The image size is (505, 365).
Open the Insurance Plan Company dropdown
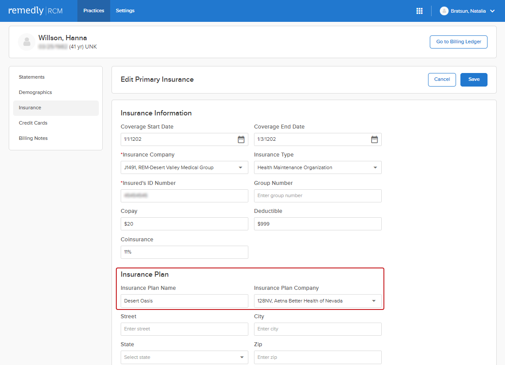(x=317, y=301)
